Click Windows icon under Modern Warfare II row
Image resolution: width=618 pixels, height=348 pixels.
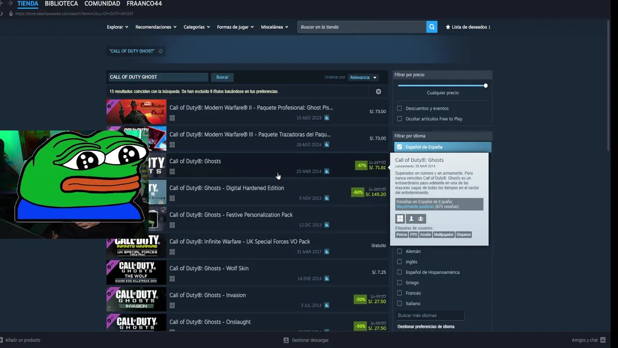click(x=172, y=118)
